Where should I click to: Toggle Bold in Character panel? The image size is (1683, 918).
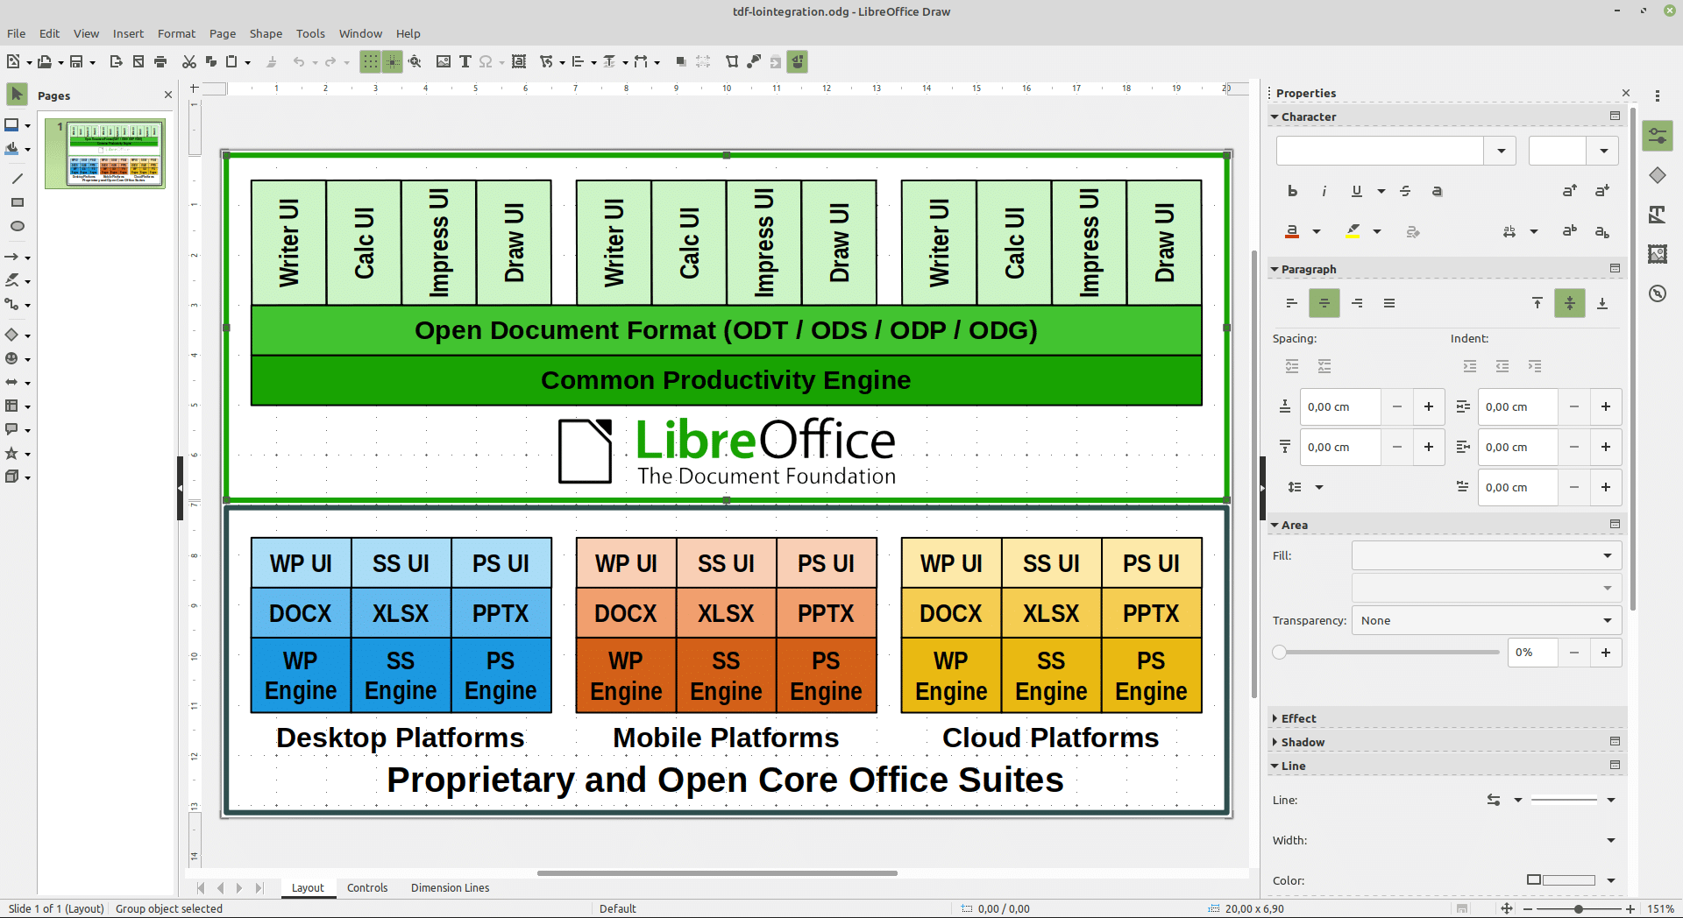coord(1292,191)
